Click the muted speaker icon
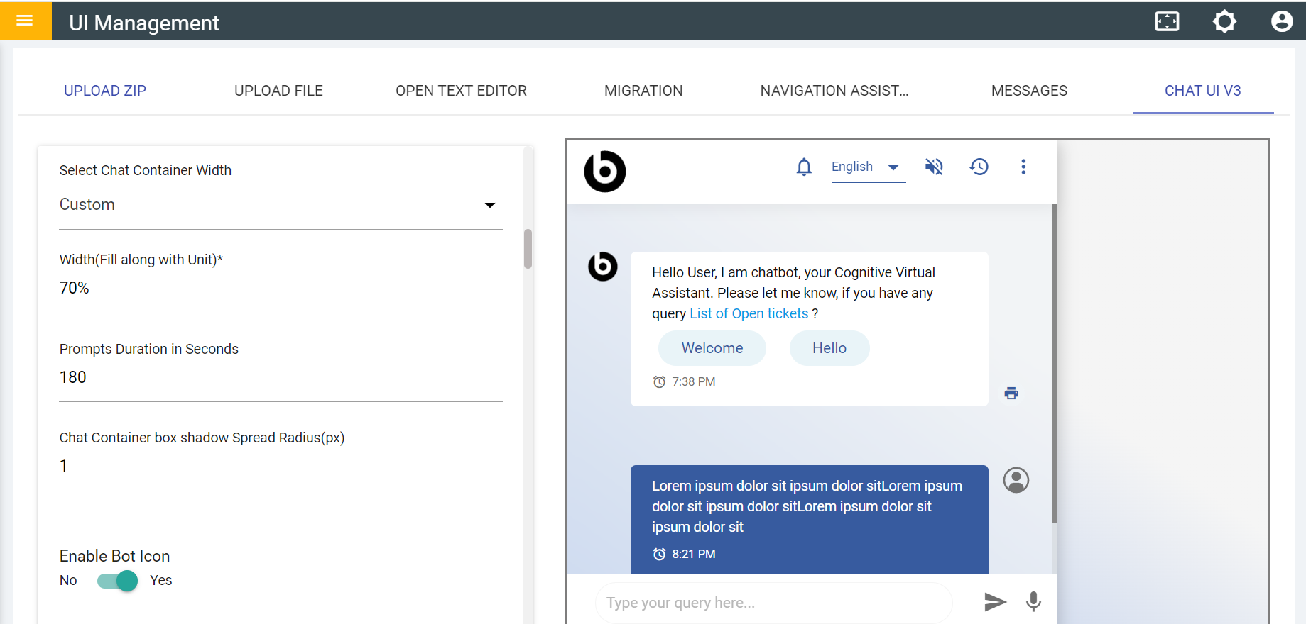The width and height of the screenshot is (1306, 624). (934, 167)
